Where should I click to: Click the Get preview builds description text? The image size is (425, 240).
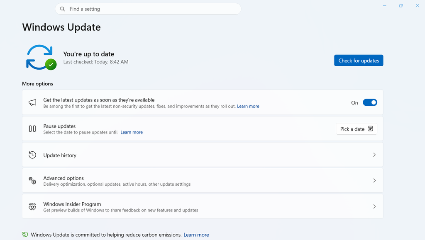121,210
